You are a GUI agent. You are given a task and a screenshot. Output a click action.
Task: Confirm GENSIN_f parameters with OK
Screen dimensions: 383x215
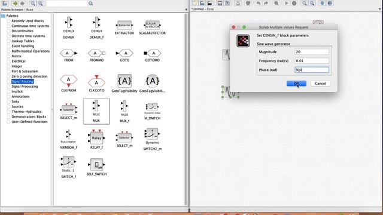click(x=296, y=84)
